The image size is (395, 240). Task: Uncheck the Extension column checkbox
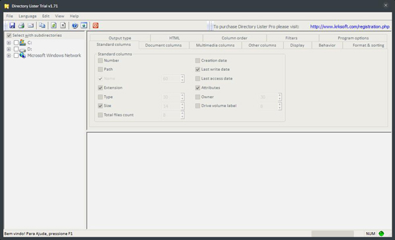pyautogui.click(x=100, y=87)
